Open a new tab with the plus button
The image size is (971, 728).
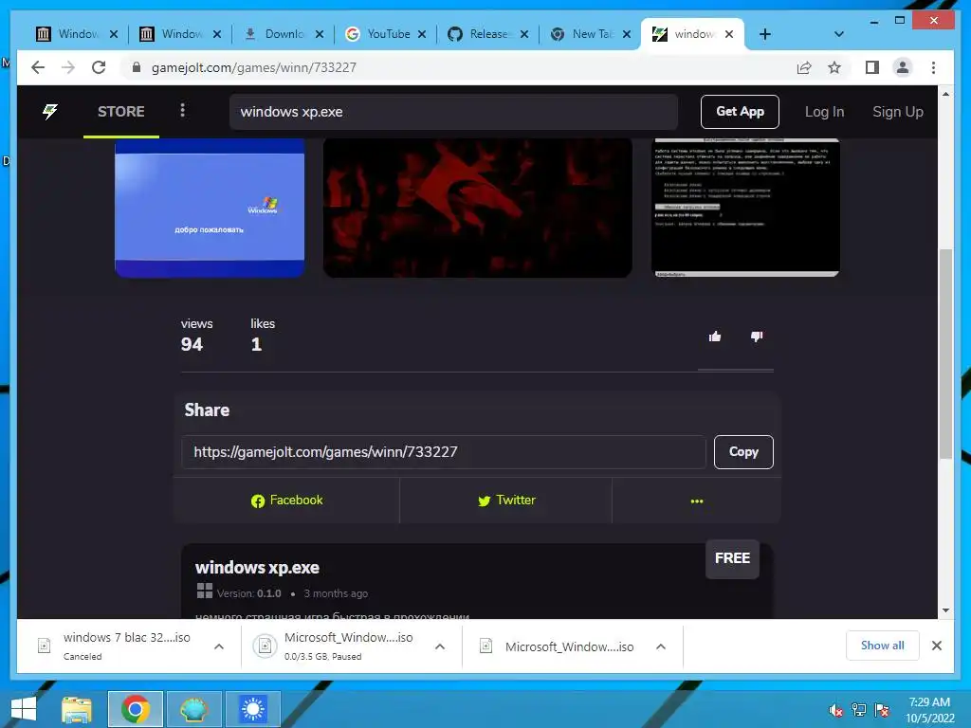click(765, 34)
